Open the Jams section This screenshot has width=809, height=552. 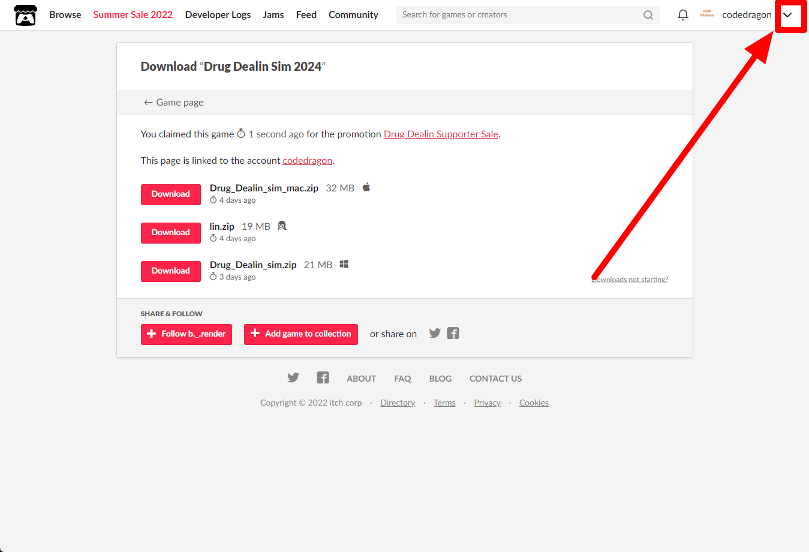[273, 15]
